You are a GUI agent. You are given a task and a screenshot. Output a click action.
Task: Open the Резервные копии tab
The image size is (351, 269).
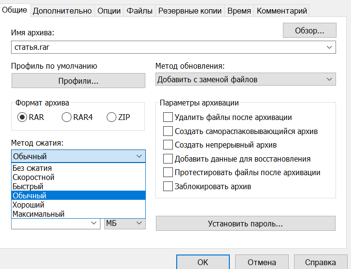(x=190, y=11)
